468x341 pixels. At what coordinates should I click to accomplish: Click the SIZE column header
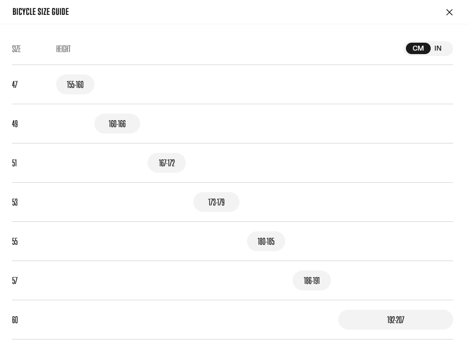pos(16,49)
